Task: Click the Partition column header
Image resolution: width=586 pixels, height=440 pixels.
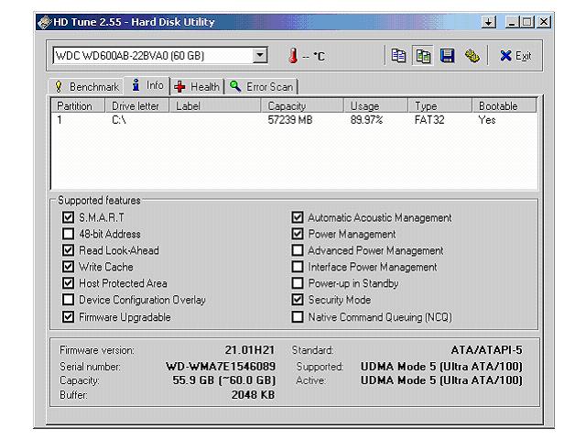Action: click(78, 106)
